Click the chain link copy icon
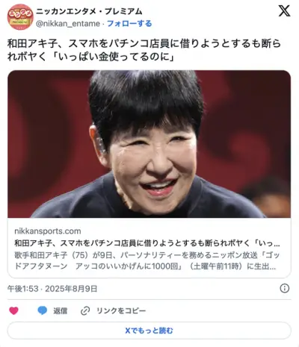Image resolution: width=299 pixels, height=347 pixels. [85, 311]
